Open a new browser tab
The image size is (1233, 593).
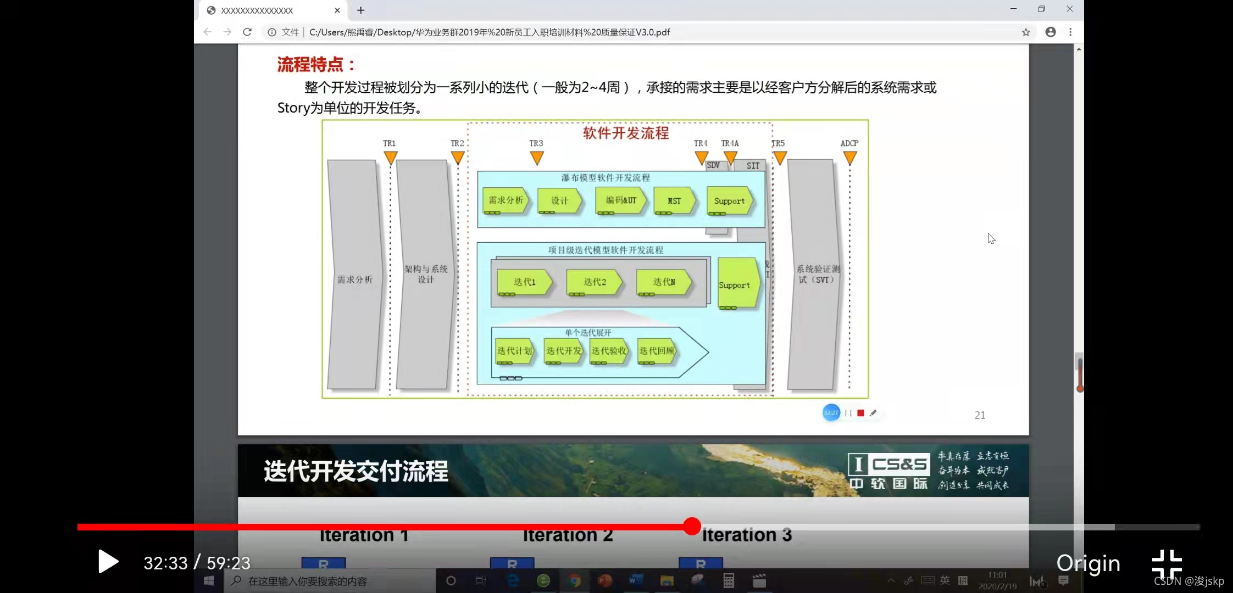(x=360, y=10)
